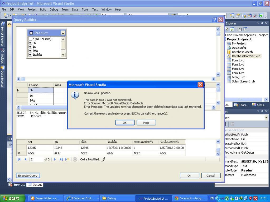Image resolution: width=270 pixels, height=202 pixels.
Task: Open the File menu
Action: 4,9
